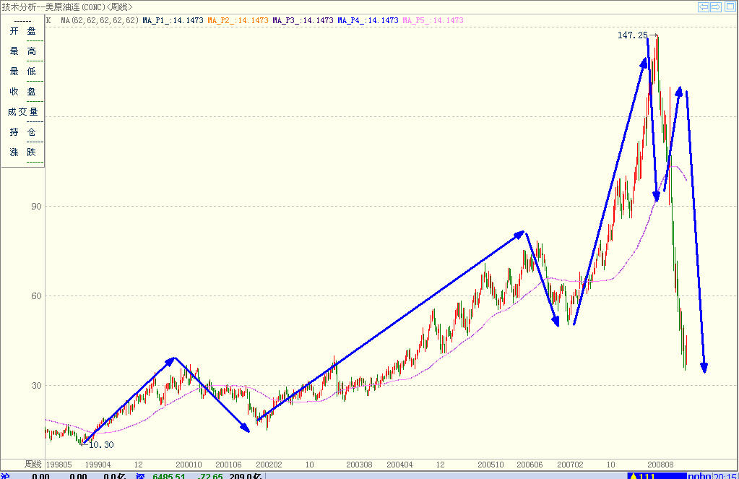Click the 200106 date on time axis

coord(228,465)
